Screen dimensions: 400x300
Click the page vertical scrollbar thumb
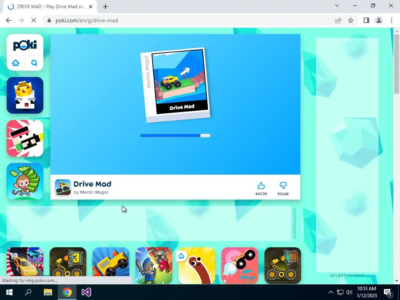pos(396,64)
